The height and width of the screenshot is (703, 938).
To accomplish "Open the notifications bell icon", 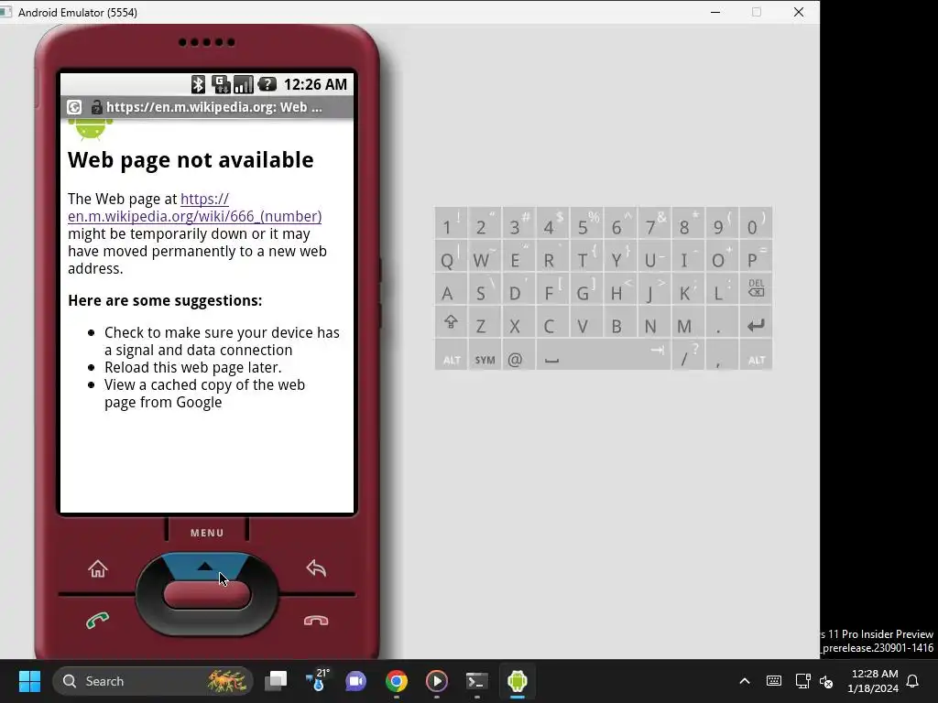I will 913,681.
